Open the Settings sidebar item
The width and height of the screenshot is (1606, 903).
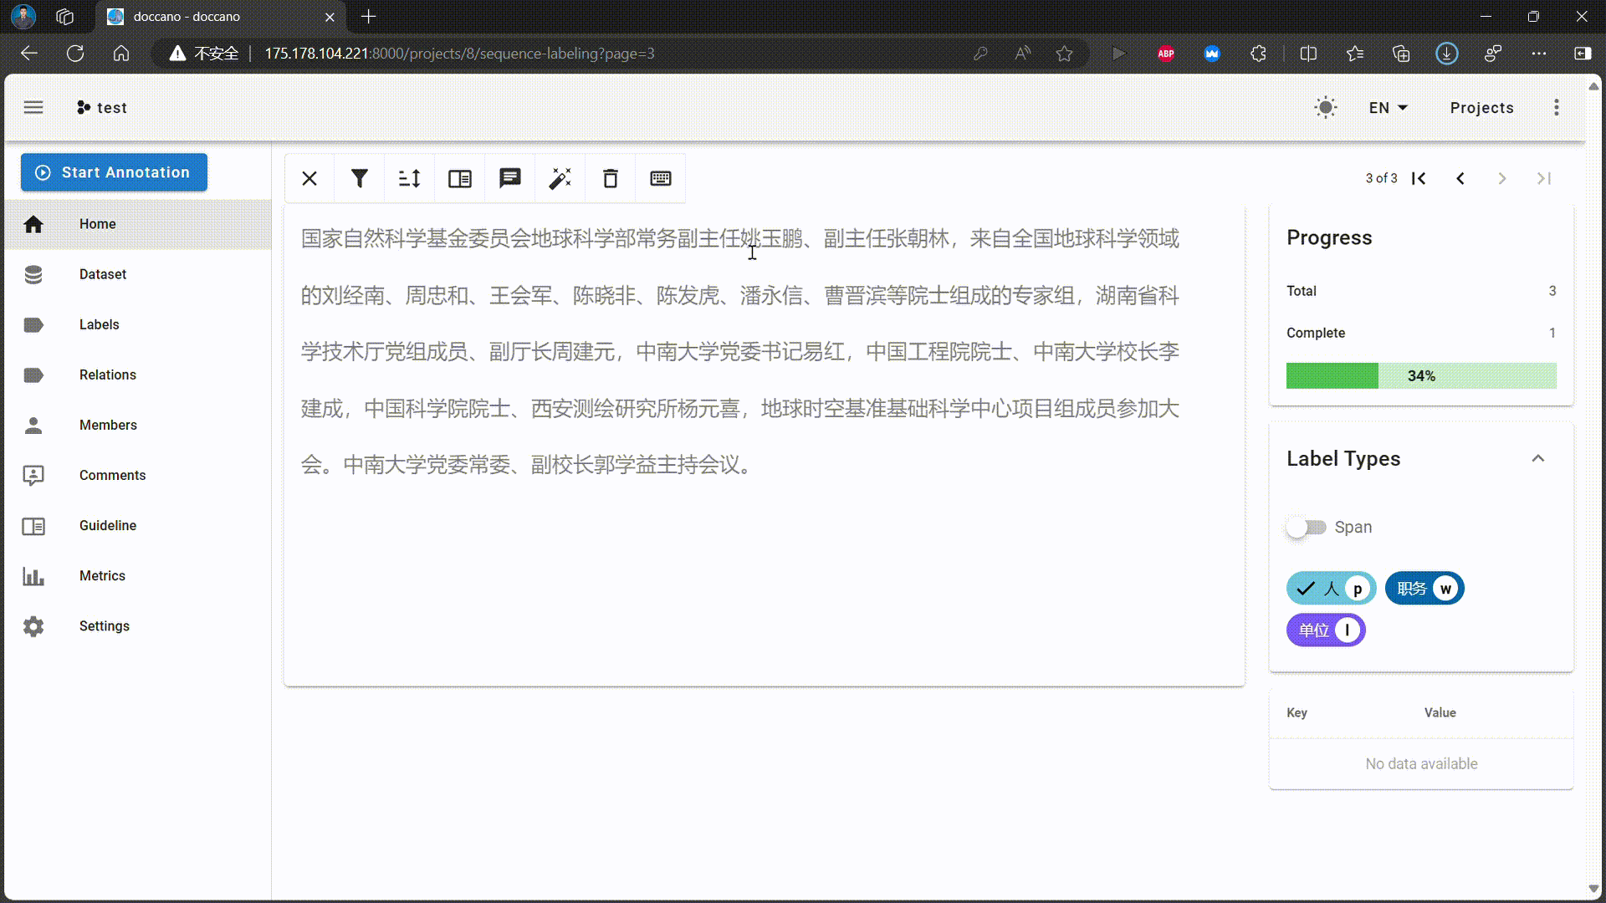click(x=138, y=625)
